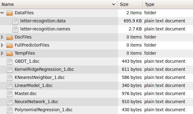Click the GBDT_1.dsc file icon
Viewport: 193px width, 114px height.
[10, 61]
